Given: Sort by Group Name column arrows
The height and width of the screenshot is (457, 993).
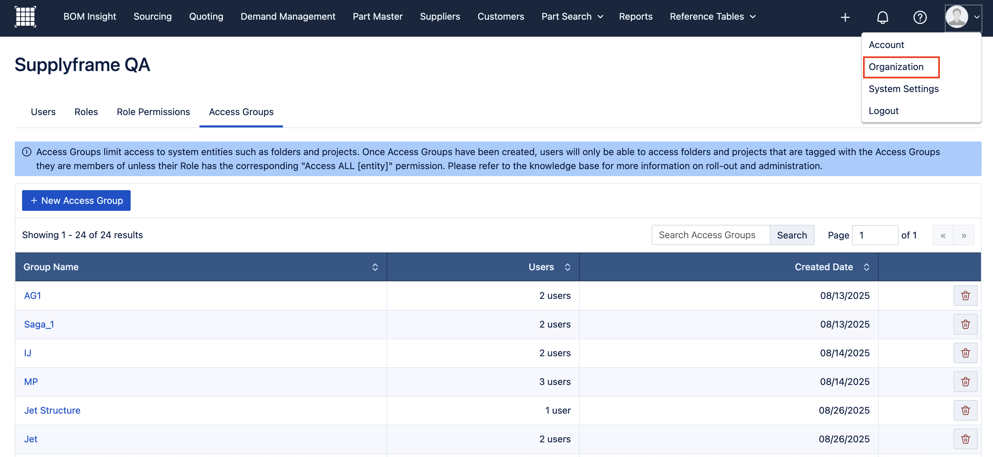Looking at the screenshot, I should (x=375, y=267).
